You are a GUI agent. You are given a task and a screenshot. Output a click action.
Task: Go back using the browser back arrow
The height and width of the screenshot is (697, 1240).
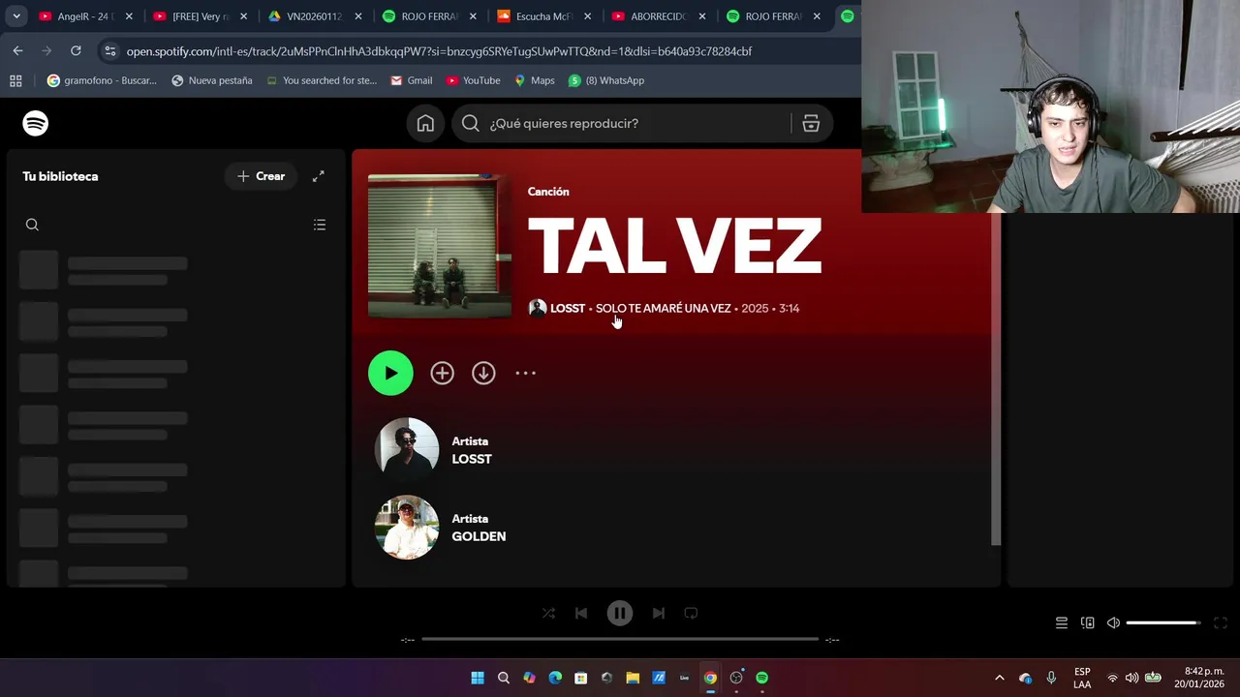point(17,50)
